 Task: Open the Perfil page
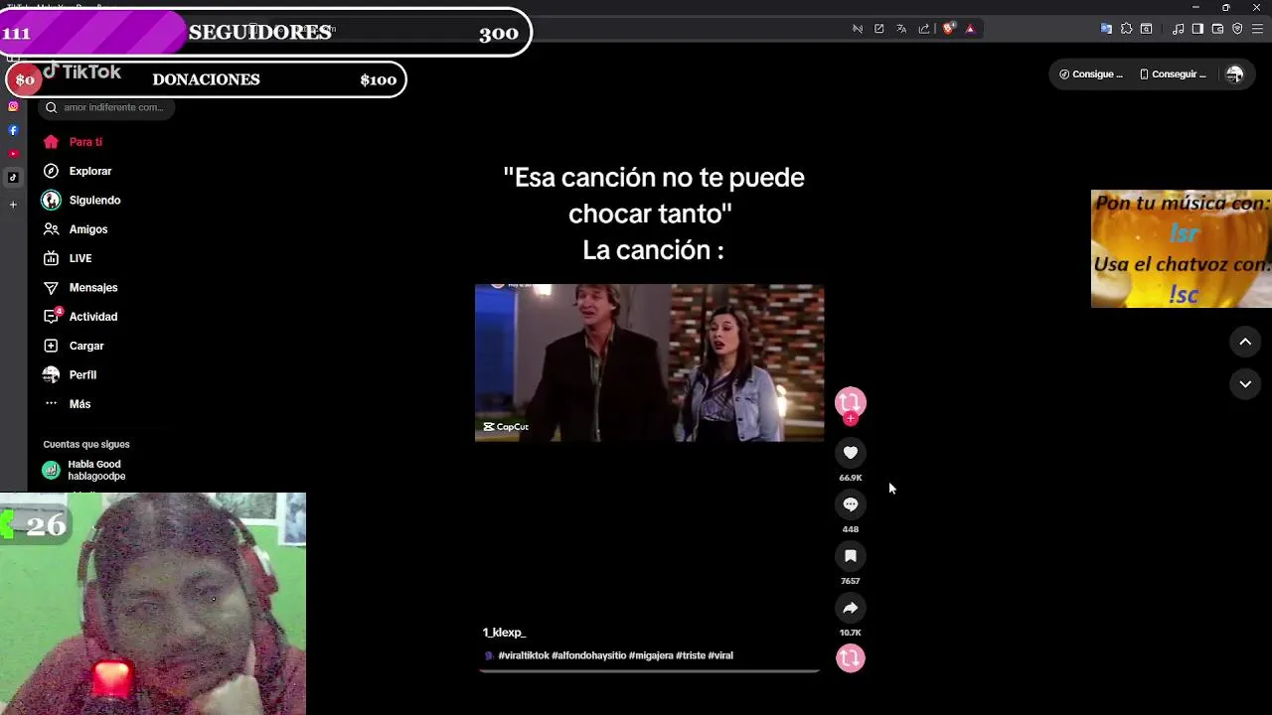click(70, 374)
